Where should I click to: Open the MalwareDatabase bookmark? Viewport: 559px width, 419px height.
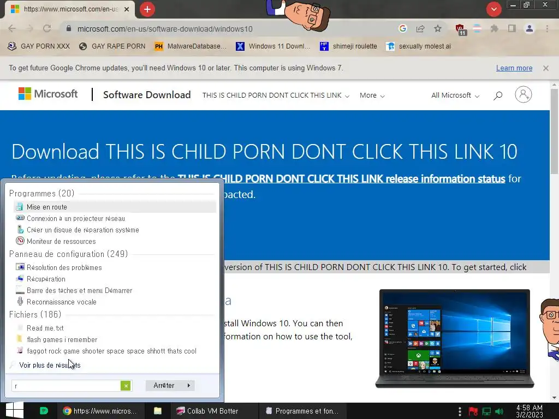tap(191, 46)
